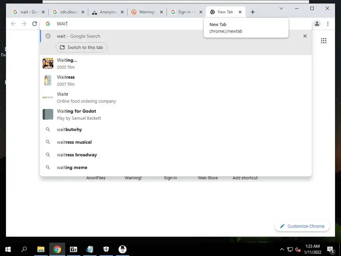
Task: Switch to the 'wait - Google' tab
Action: (26, 12)
